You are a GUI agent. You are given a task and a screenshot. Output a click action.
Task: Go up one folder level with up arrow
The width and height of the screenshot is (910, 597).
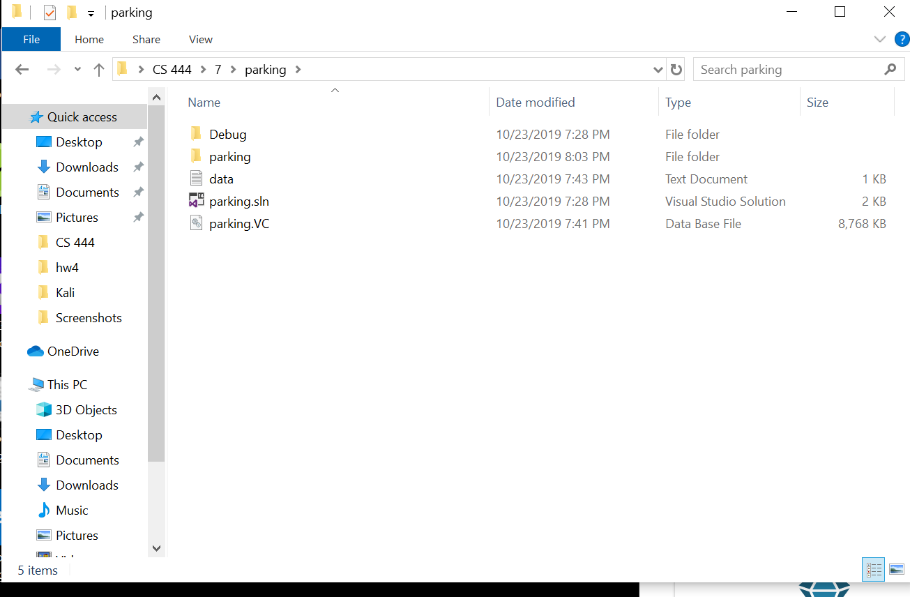(x=99, y=69)
